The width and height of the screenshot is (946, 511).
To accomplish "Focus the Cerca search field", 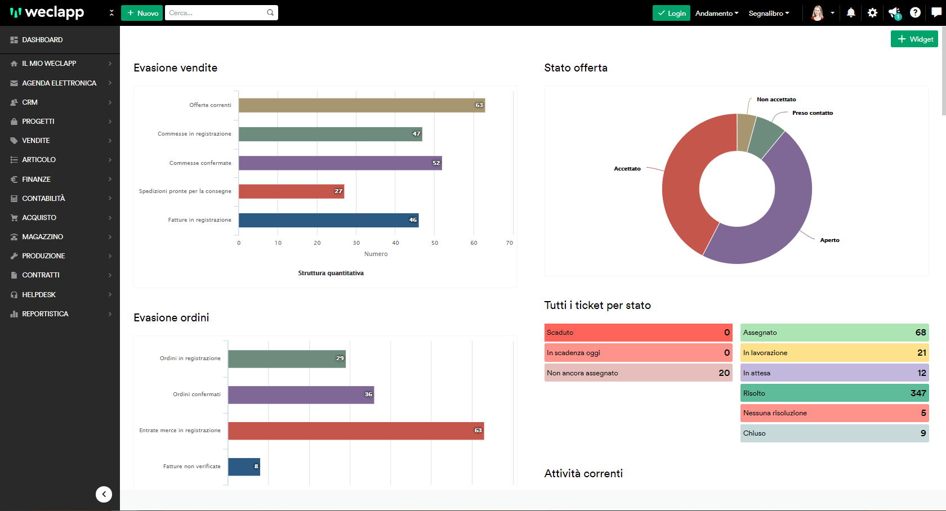I will (x=216, y=12).
